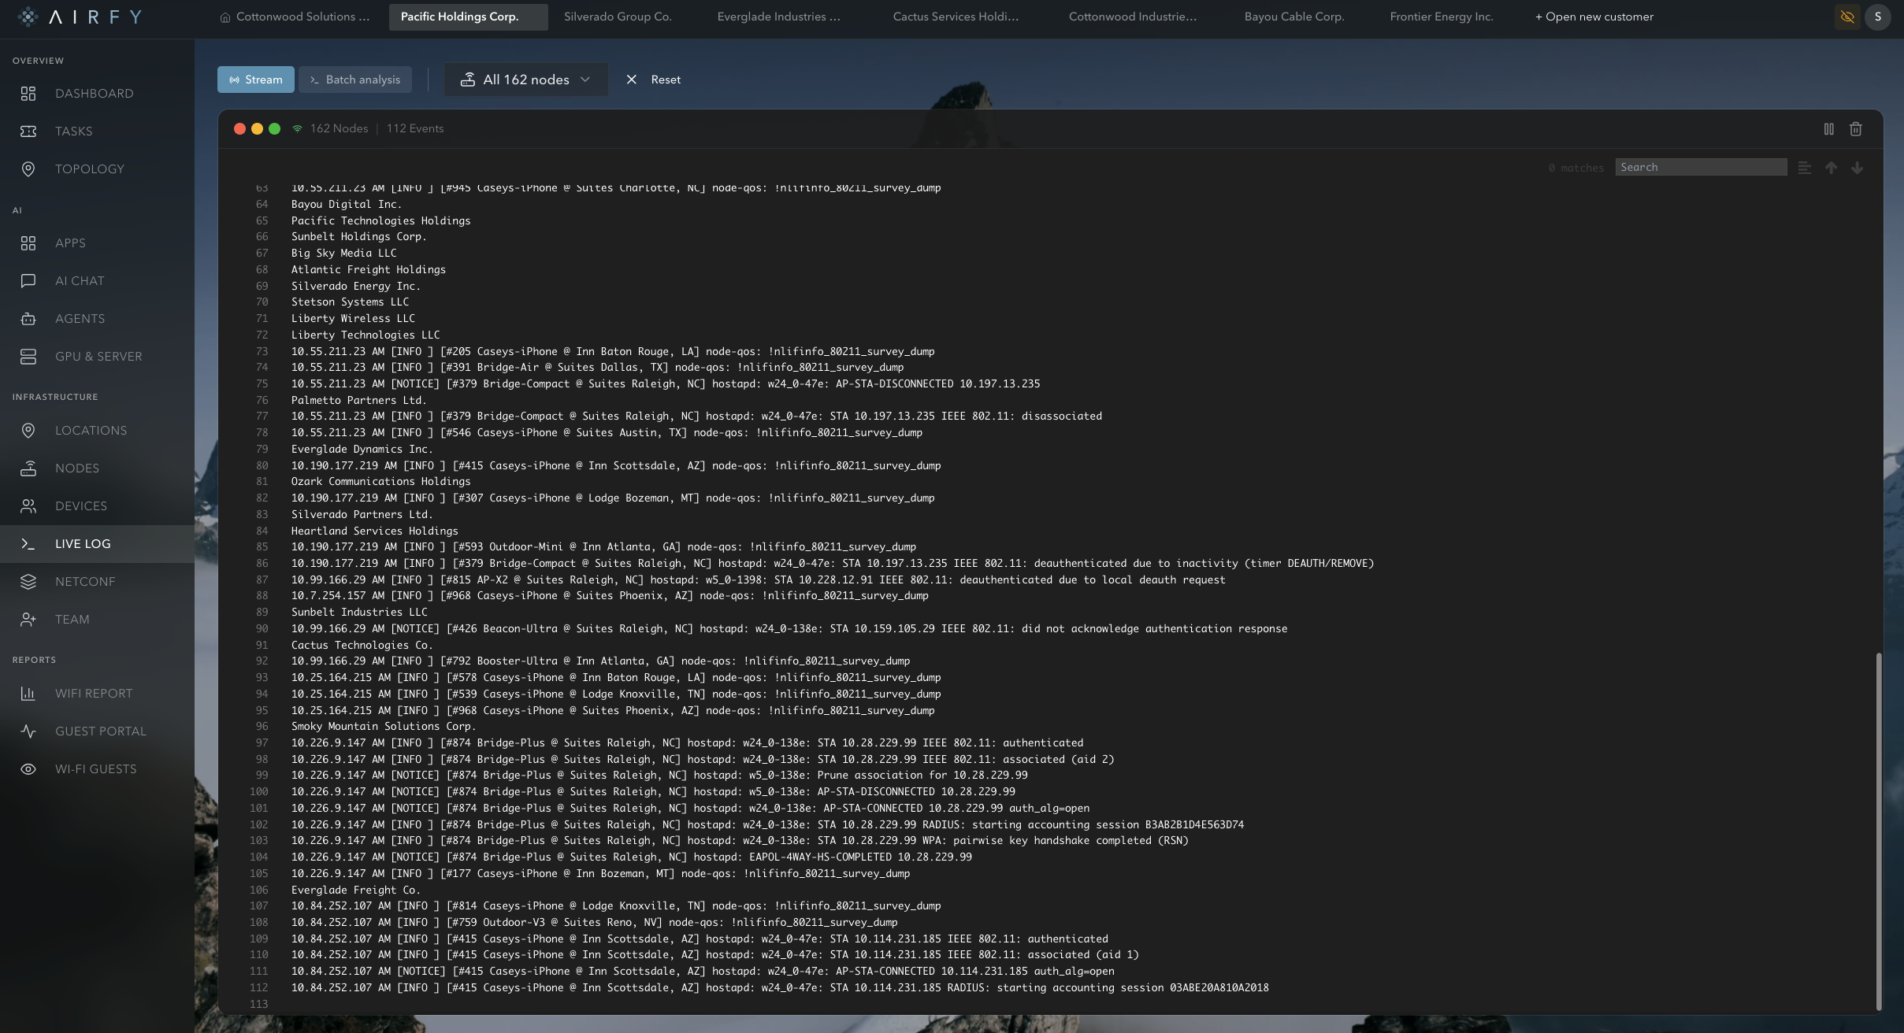Open the Frontier Energy Inc. tab
The height and width of the screenshot is (1033, 1904).
(x=1442, y=17)
